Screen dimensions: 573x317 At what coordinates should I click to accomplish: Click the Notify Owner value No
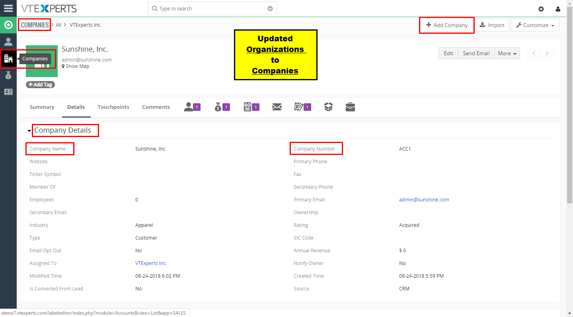pos(402,263)
